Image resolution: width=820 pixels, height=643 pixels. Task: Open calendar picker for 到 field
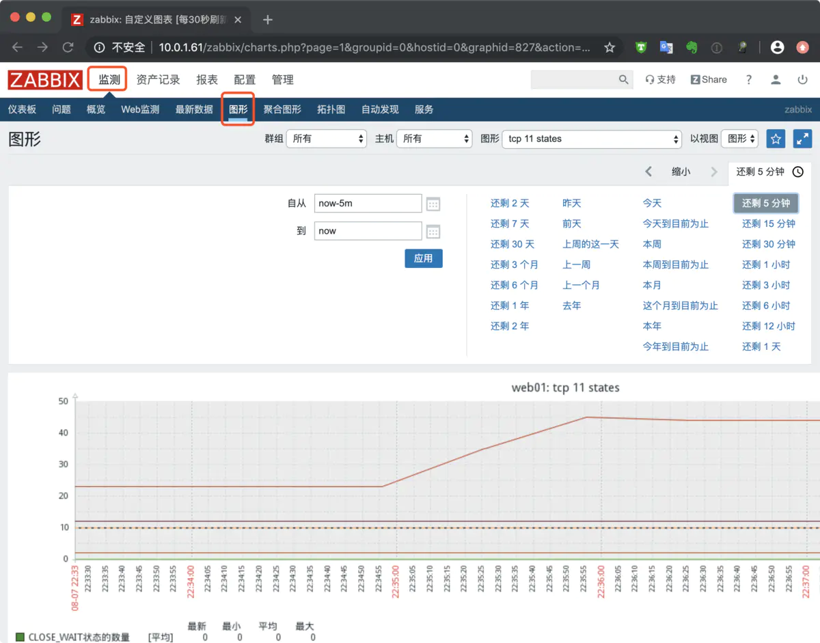433,232
